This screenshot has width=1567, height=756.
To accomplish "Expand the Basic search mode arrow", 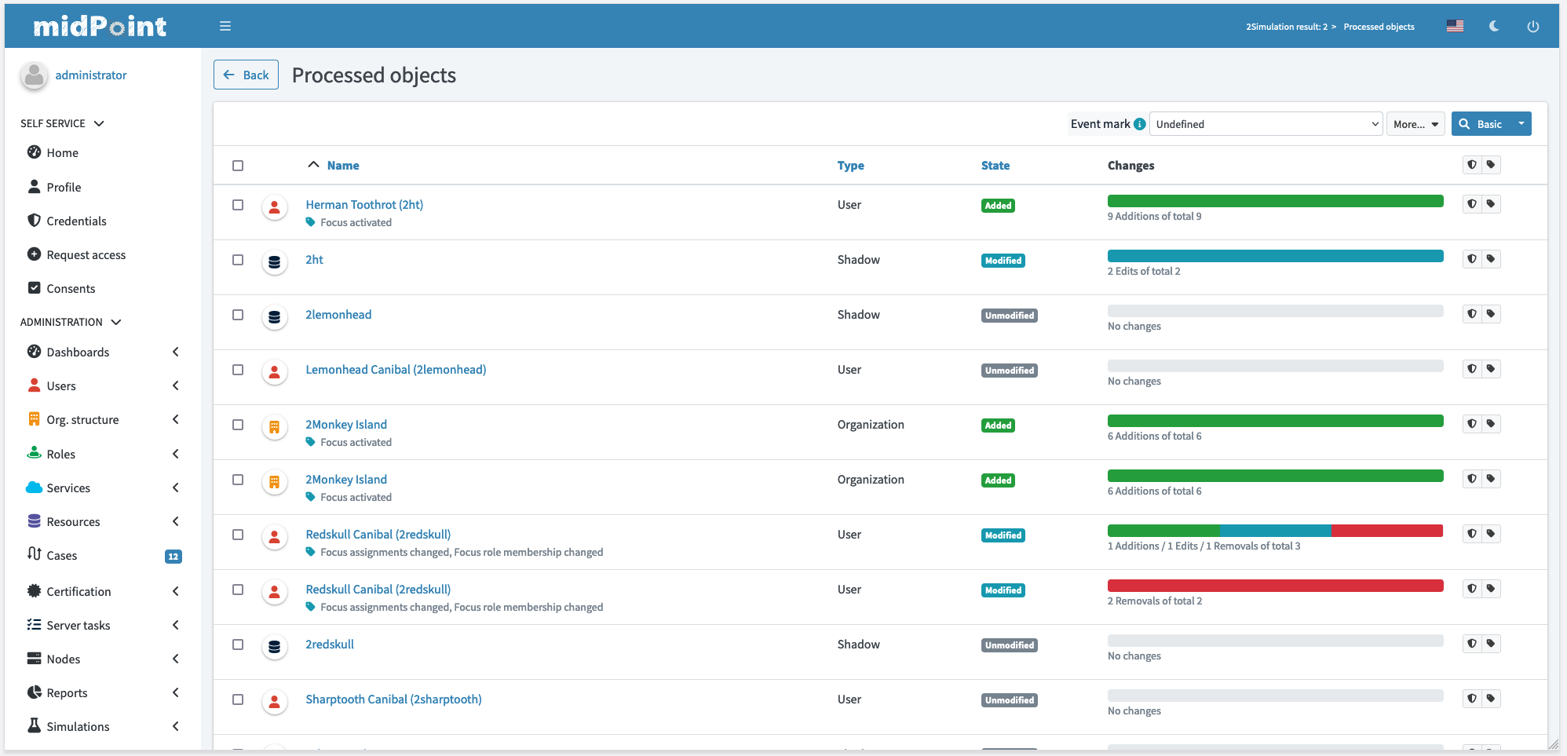I will (1521, 123).
